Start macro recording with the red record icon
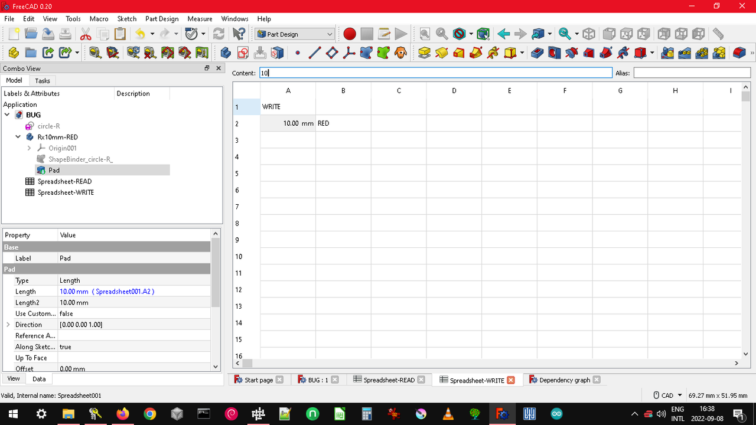This screenshot has height=425, width=756. tap(349, 34)
